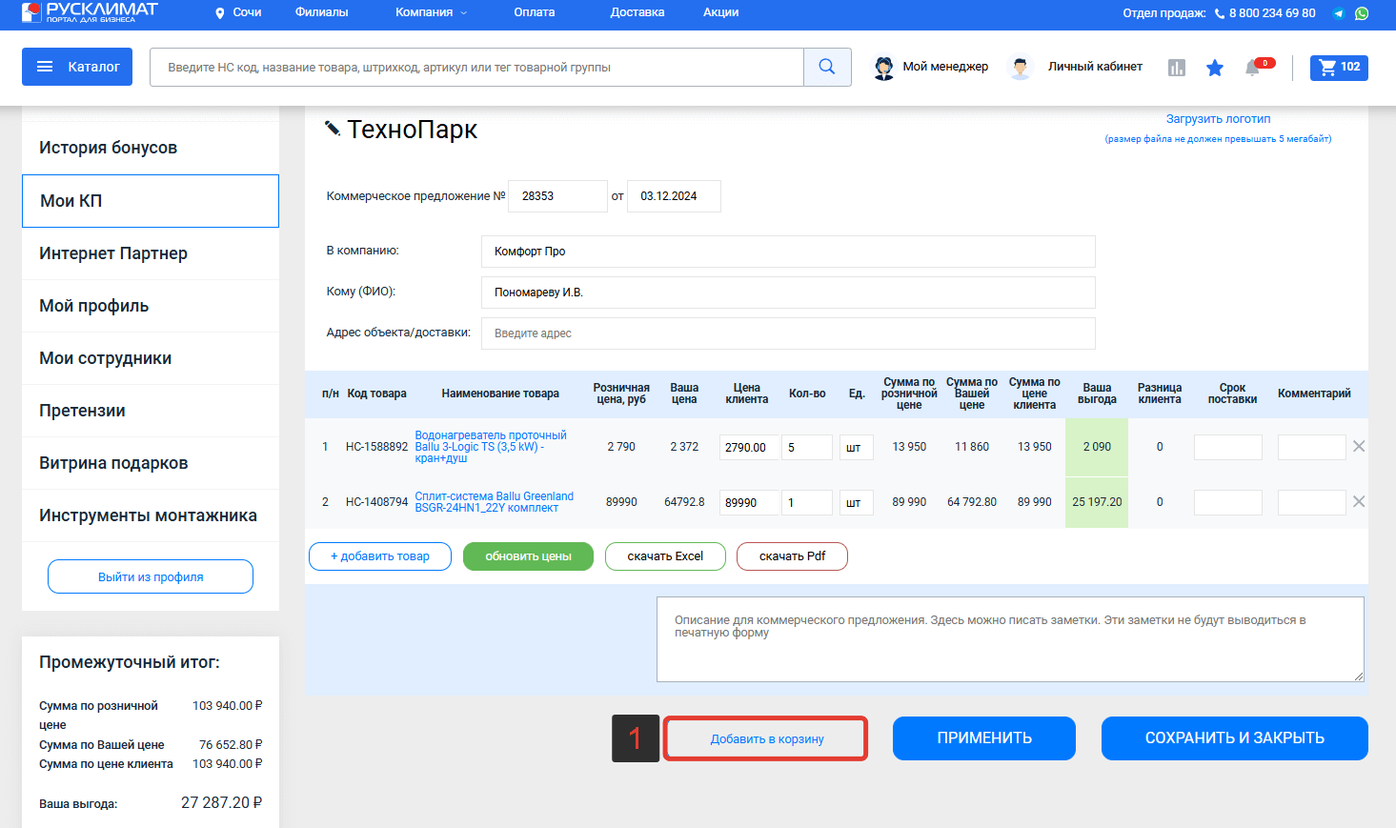Viewport: 1396px width, 828px height.
Task: Open the Акции menu item
Action: pos(721,12)
